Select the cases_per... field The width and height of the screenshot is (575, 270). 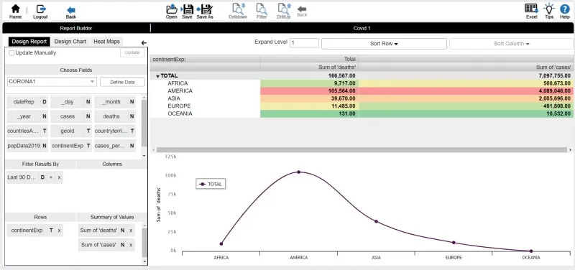click(115, 146)
